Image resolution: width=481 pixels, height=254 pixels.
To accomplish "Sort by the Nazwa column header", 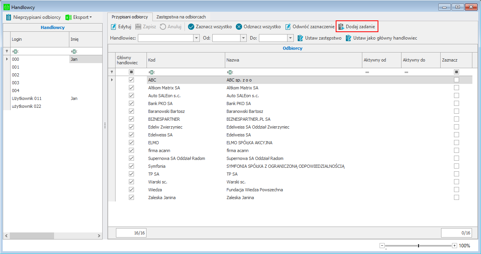I will (x=293, y=60).
